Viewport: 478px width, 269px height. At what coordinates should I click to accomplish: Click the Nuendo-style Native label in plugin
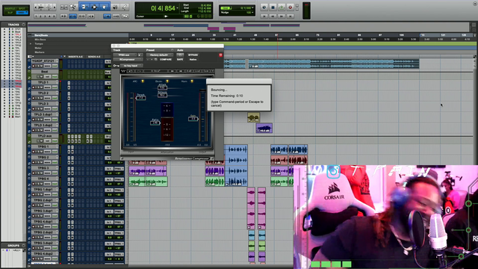click(193, 60)
